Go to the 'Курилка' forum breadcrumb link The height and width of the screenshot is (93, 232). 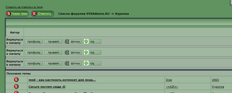click(x=122, y=14)
